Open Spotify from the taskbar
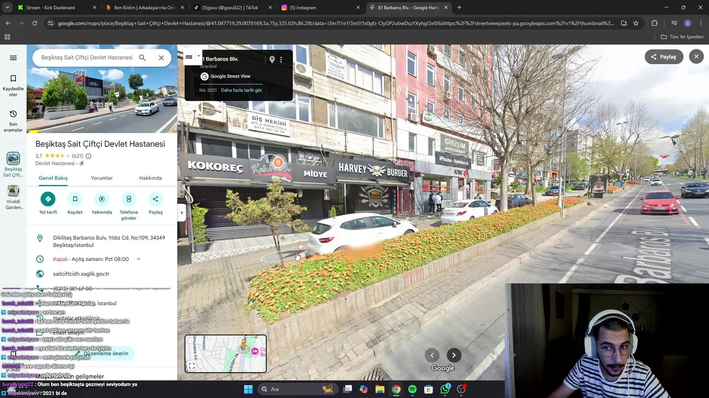This screenshot has height=398, width=709. (x=412, y=389)
